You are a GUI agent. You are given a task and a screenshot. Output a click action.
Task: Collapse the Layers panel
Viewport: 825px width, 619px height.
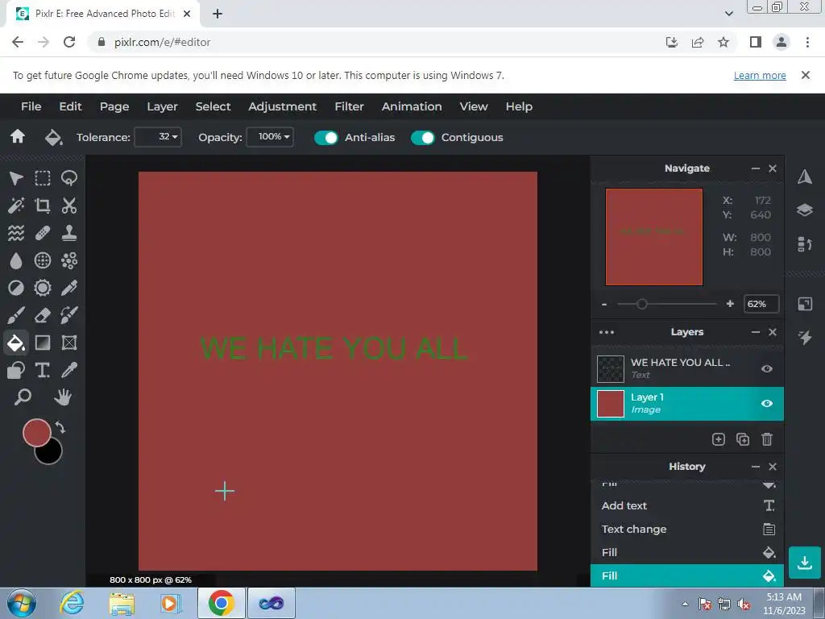tap(756, 332)
